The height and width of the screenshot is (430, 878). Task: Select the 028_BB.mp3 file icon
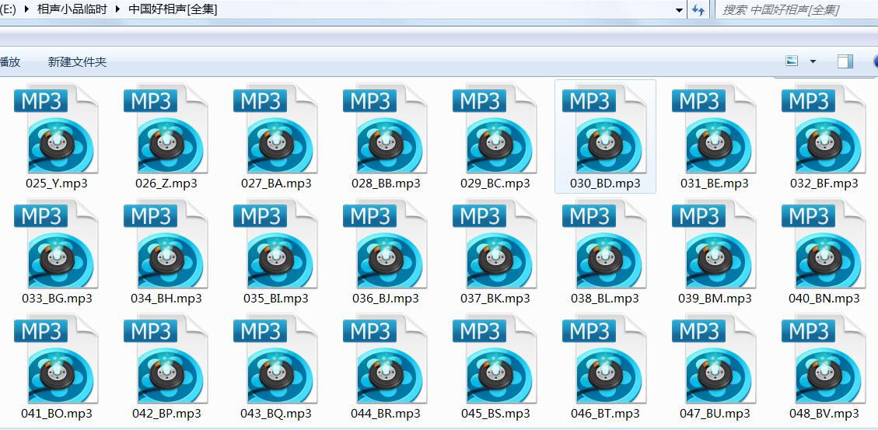pyautogui.click(x=385, y=129)
